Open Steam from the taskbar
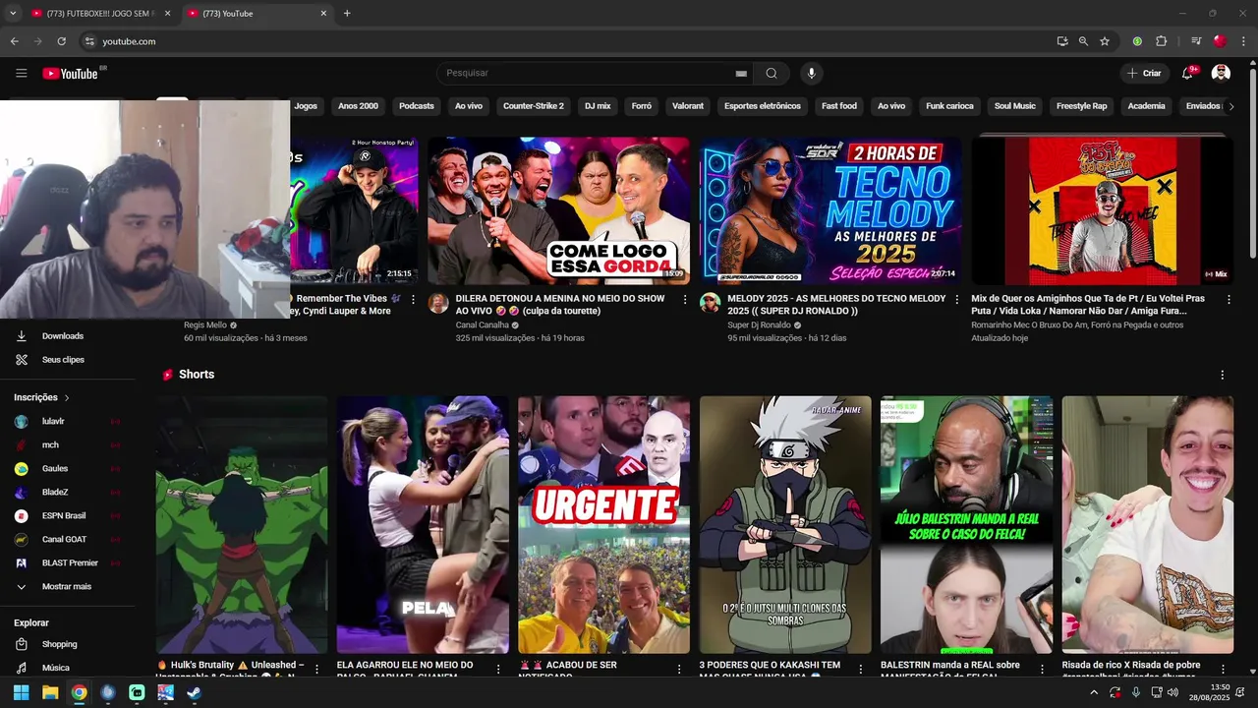The height and width of the screenshot is (708, 1258). click(x=195, y=692)
